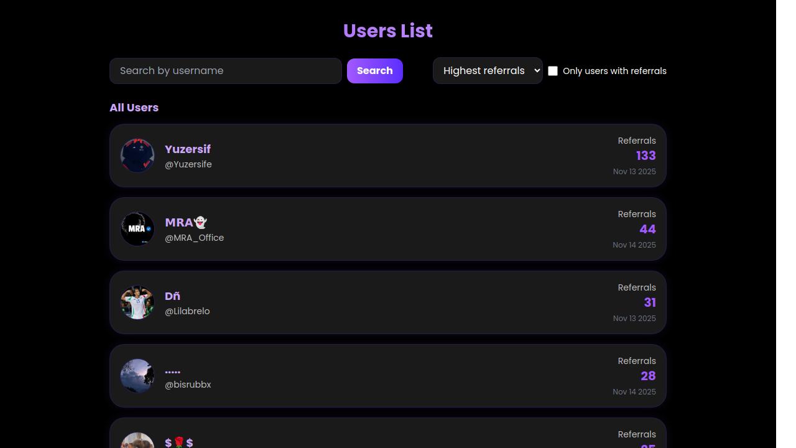This screenshot has width=796, height=448.
Task: Click the @Lilabrelo handle
Action: coord(187,311)
